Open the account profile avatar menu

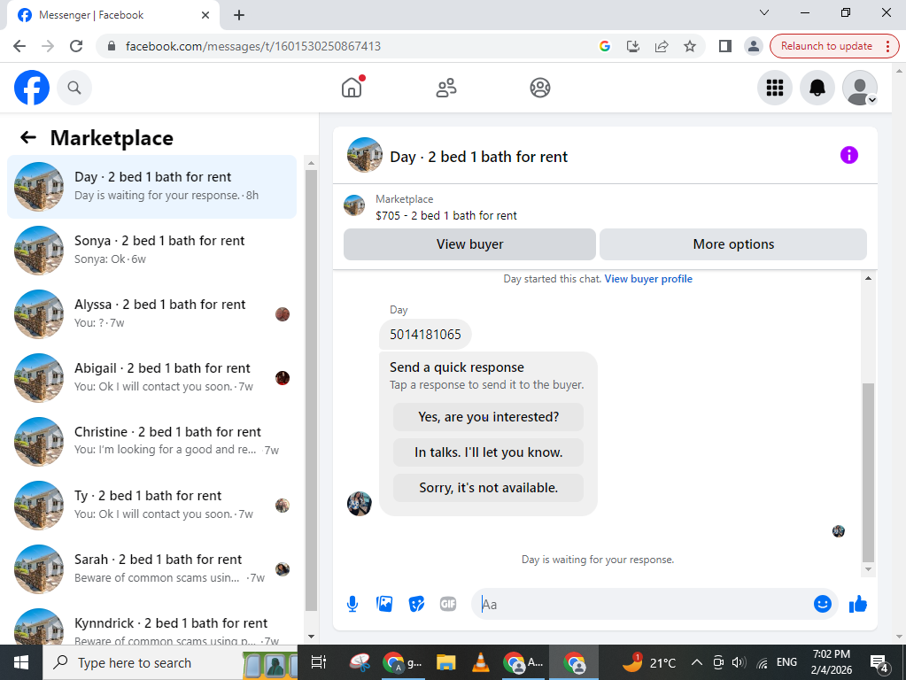[860, 88]
